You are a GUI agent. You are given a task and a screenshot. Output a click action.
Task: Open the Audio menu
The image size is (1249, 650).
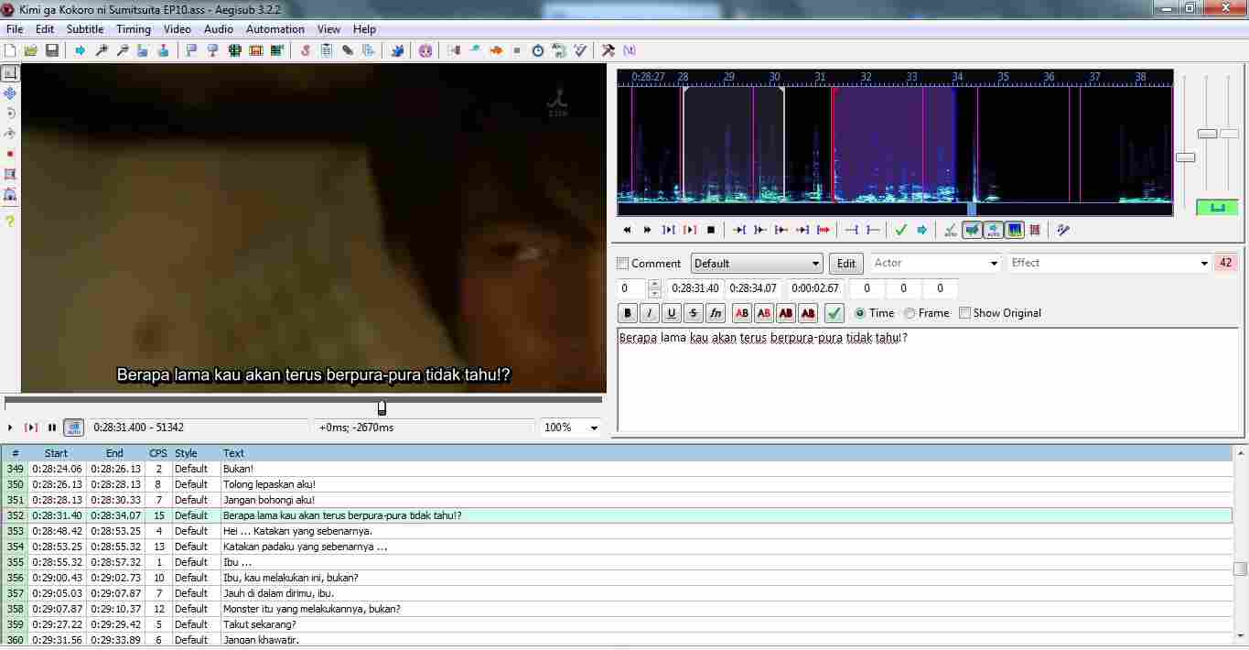coord(219,28)
